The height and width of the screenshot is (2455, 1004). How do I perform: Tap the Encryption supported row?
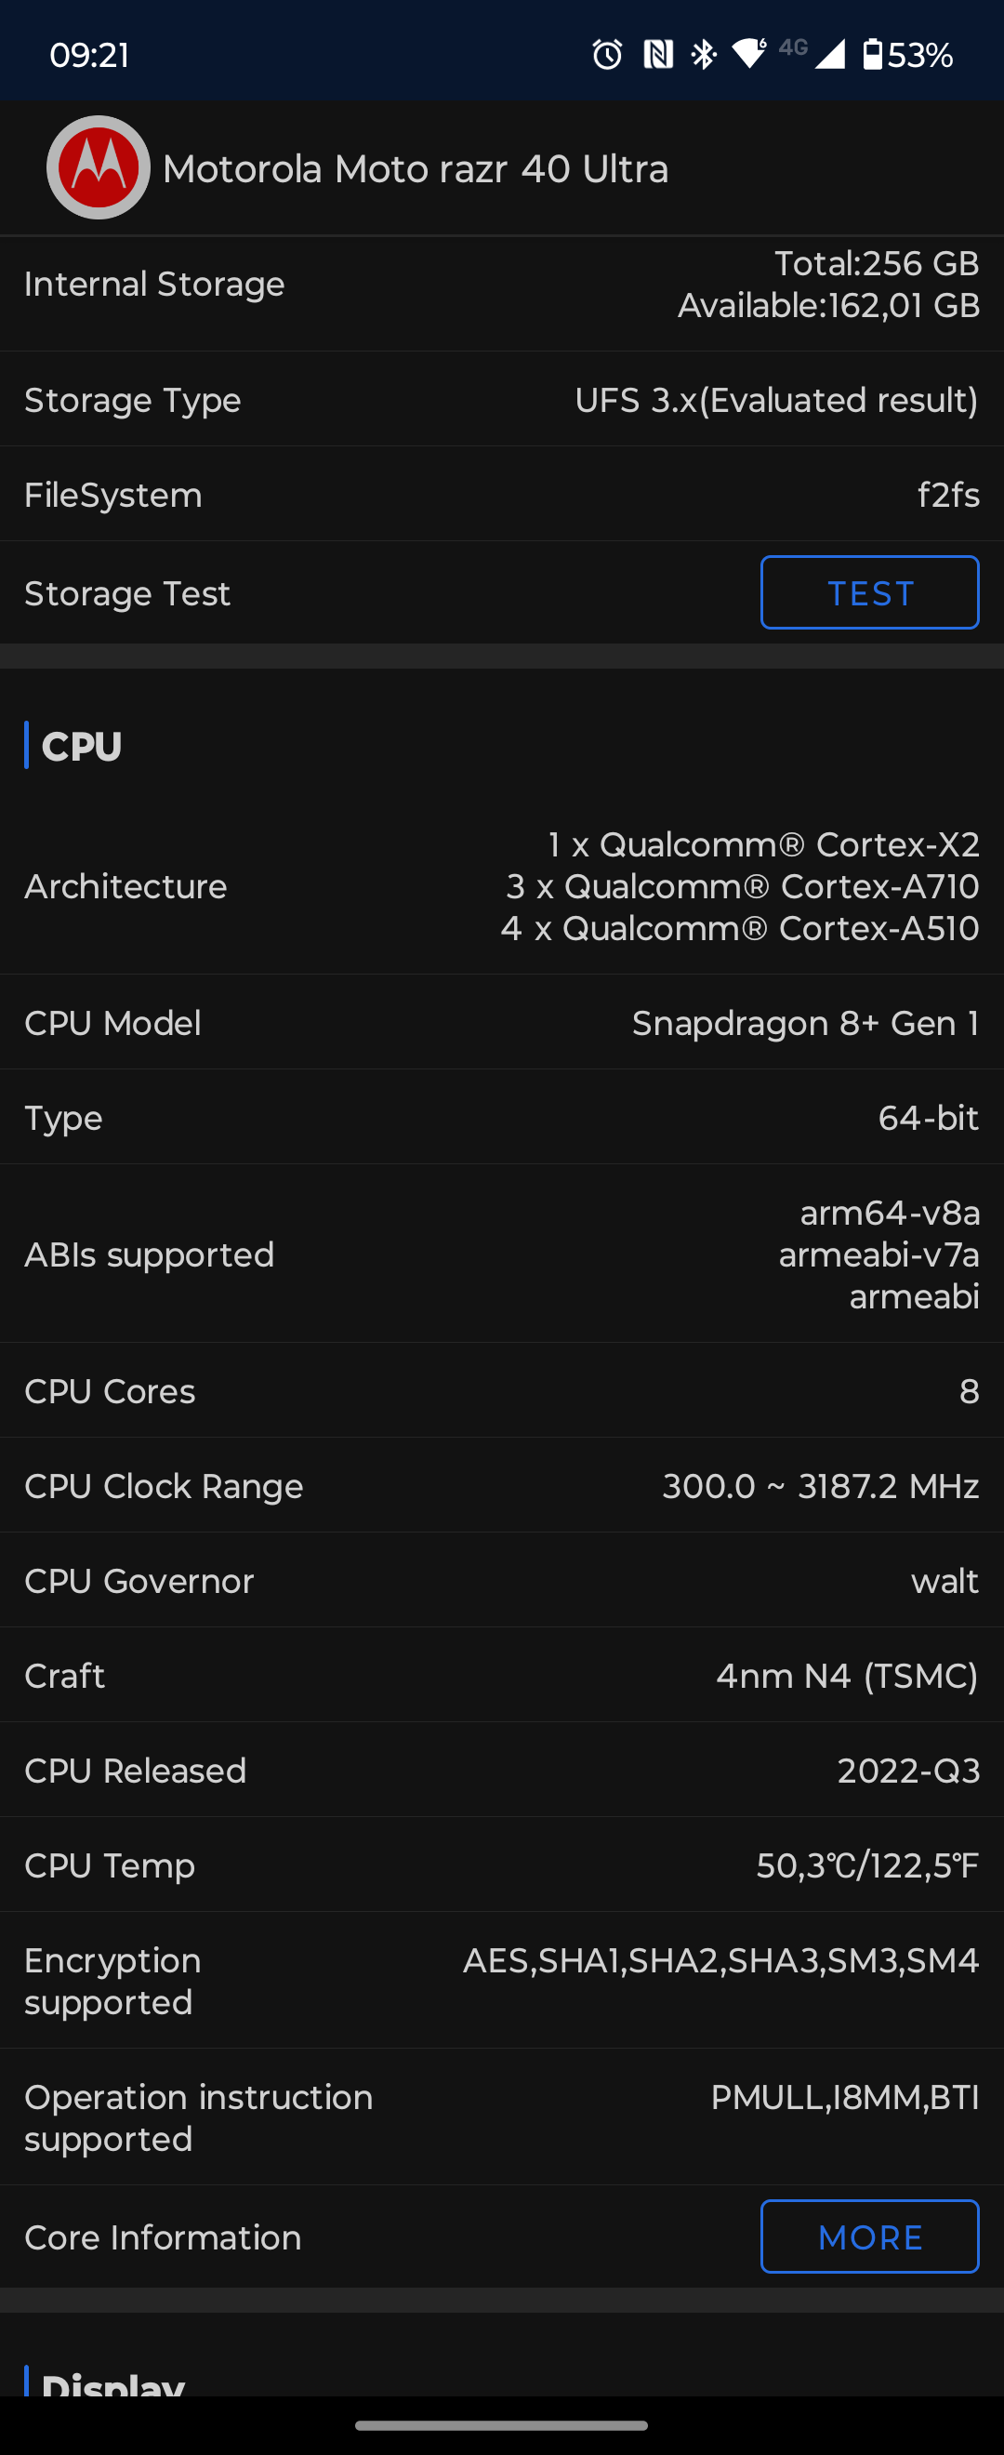click(x=502, y=1981)
